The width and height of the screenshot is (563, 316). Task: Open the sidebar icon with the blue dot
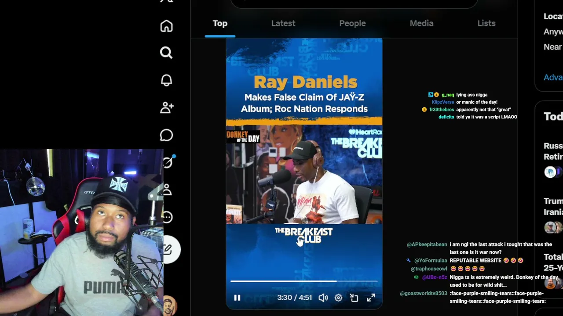(168, 162)
